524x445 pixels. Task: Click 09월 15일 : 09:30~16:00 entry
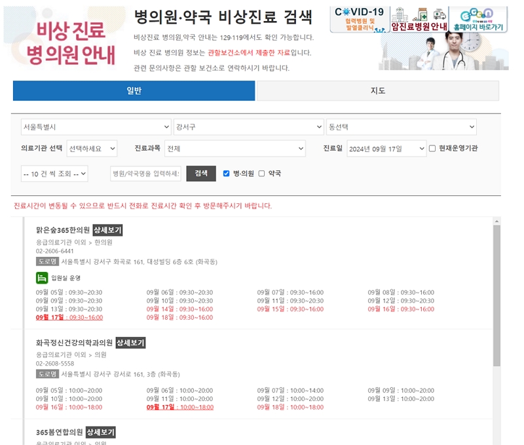[290, 309]
